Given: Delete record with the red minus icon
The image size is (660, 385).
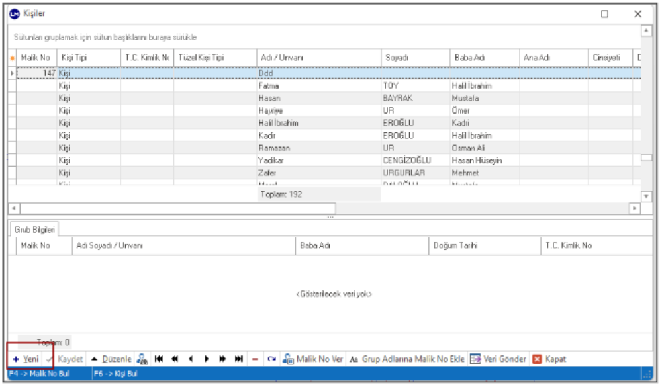Looking at the screenshot, I should 255,359.
